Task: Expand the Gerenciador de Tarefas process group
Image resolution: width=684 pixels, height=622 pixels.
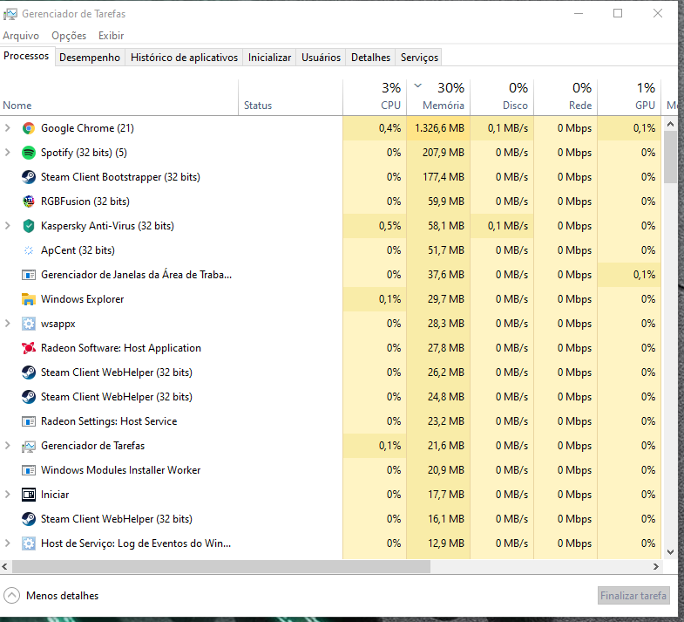Action: 8,446
